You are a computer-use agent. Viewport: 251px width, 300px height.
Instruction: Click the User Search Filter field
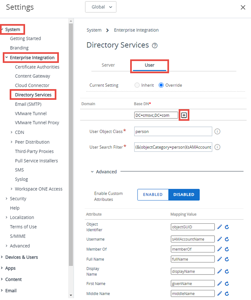[173, 147]
